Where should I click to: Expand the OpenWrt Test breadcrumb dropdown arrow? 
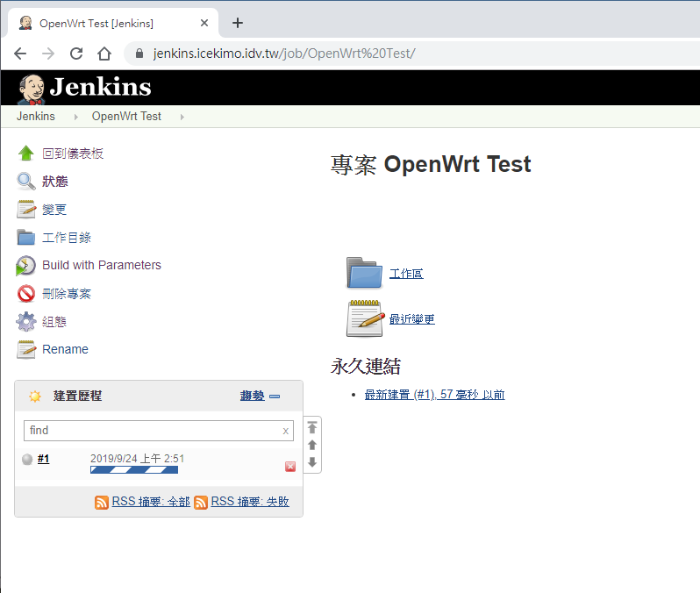tap(182, 117)
